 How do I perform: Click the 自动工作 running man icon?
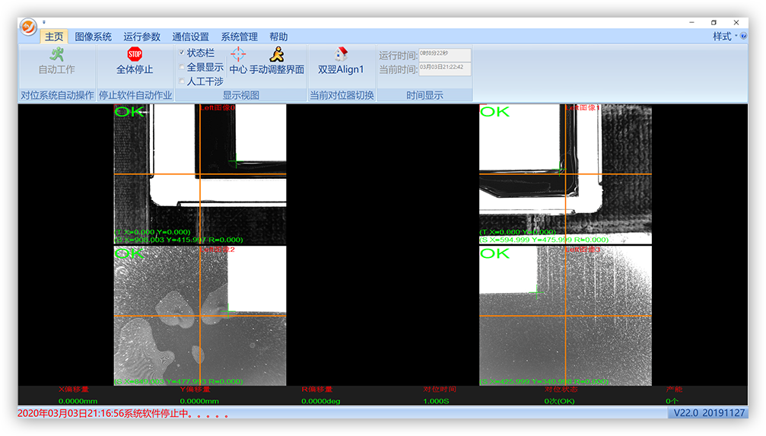57,54
